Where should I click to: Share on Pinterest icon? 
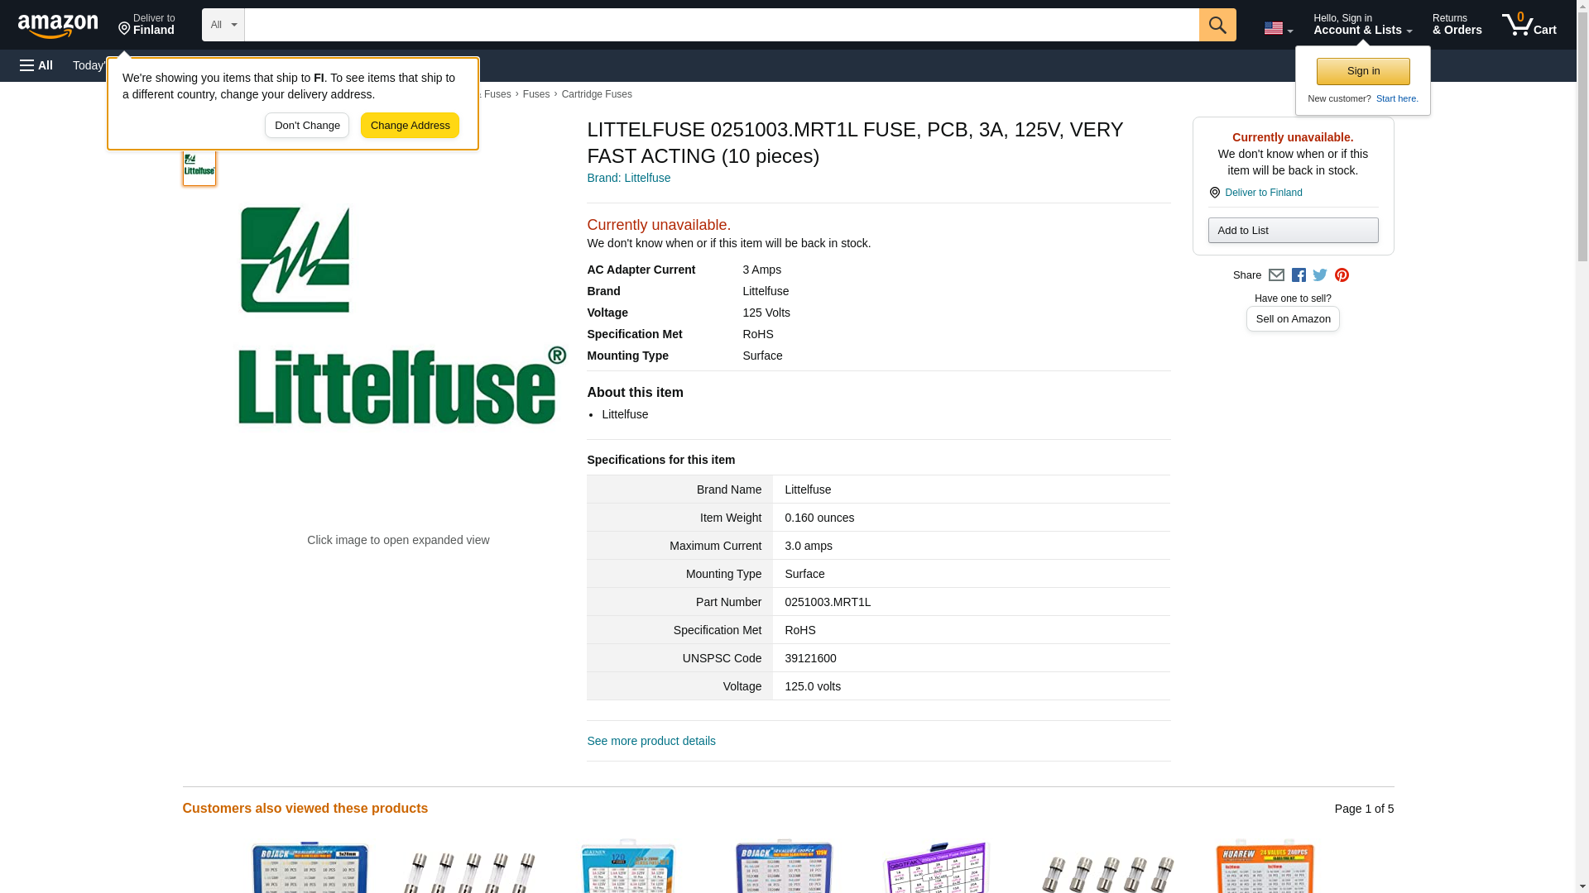click(x=1342, y=275)
